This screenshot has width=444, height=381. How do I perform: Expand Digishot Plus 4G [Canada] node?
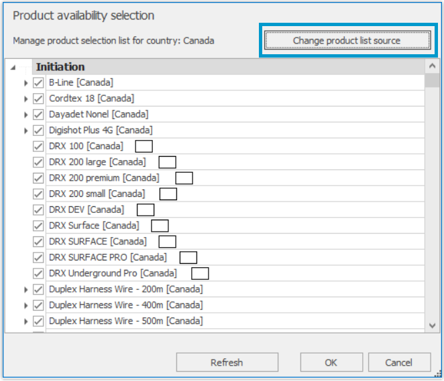coord(25,131)
